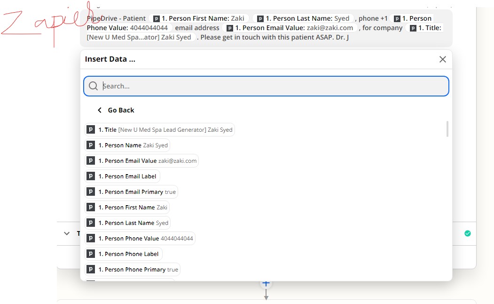Click Pipedrive icon in Last Name message pill
Viewport: 494px width, 304px height.
(x=260, y=19)
